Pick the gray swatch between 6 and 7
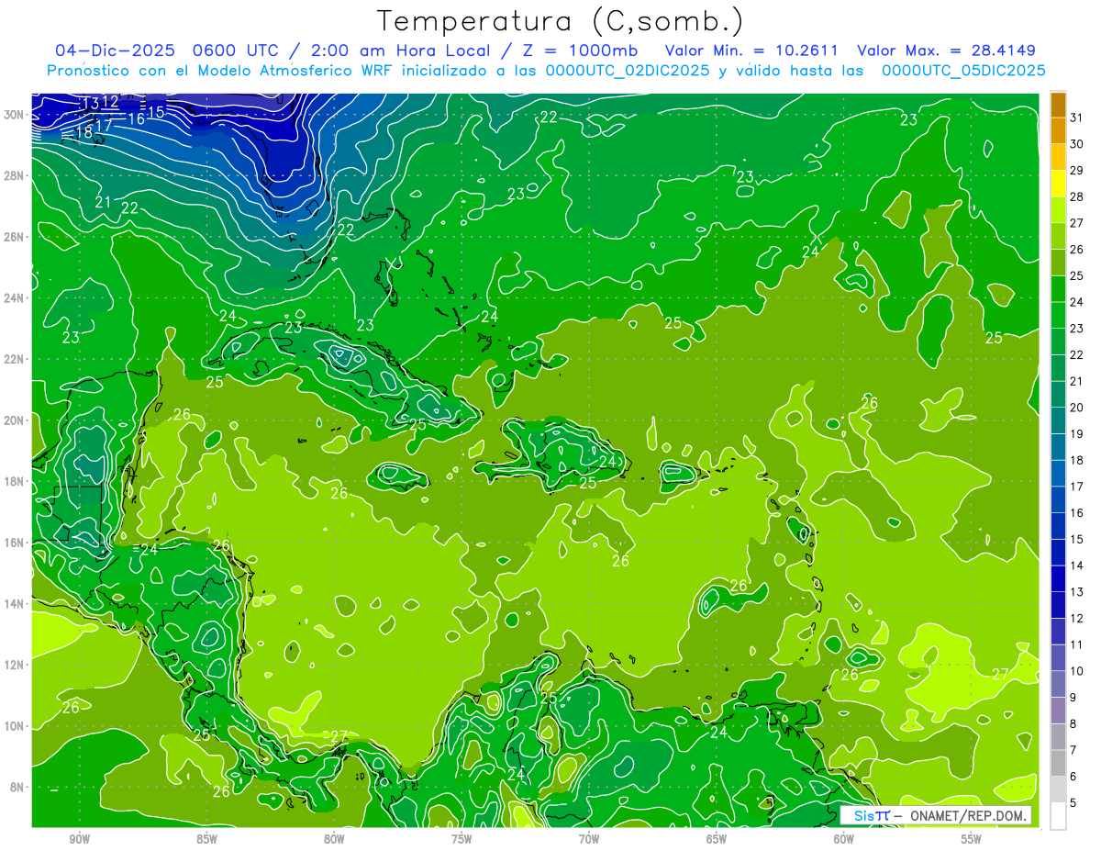Viewport: 1101px width, 851px height. click(x=1058, y=763)
